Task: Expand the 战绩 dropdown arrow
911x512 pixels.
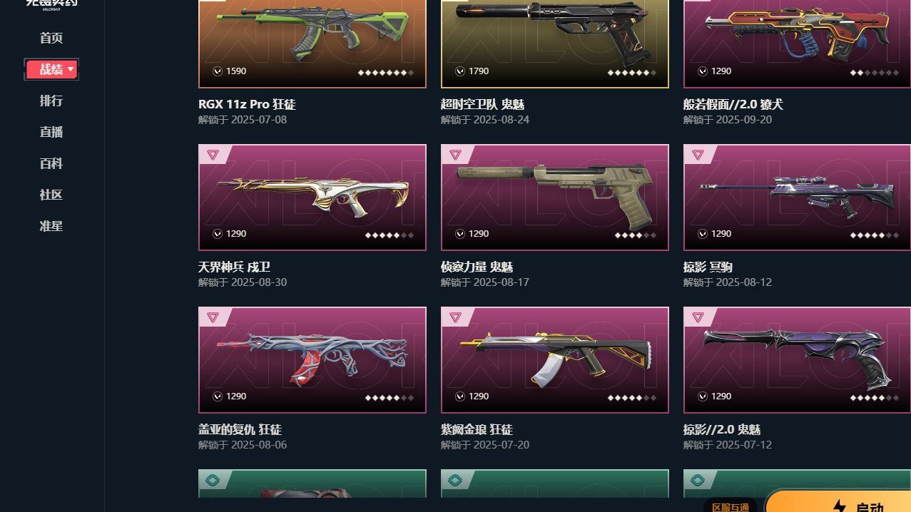Action: [x=71, y=69]
